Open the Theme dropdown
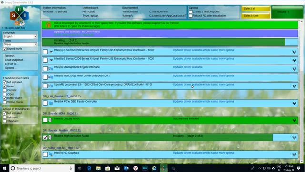Screen dimensions: 305x172 tap(20, 44)
